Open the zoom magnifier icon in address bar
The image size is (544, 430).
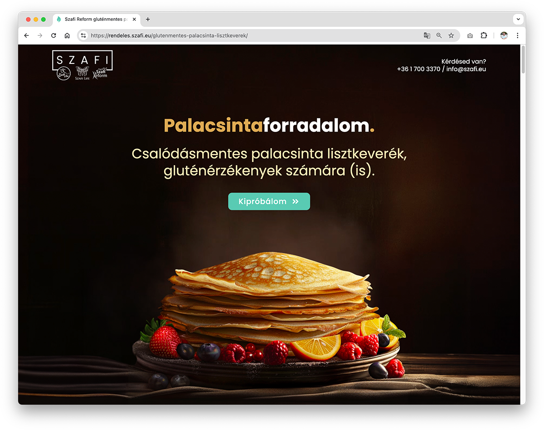(439, 35)
